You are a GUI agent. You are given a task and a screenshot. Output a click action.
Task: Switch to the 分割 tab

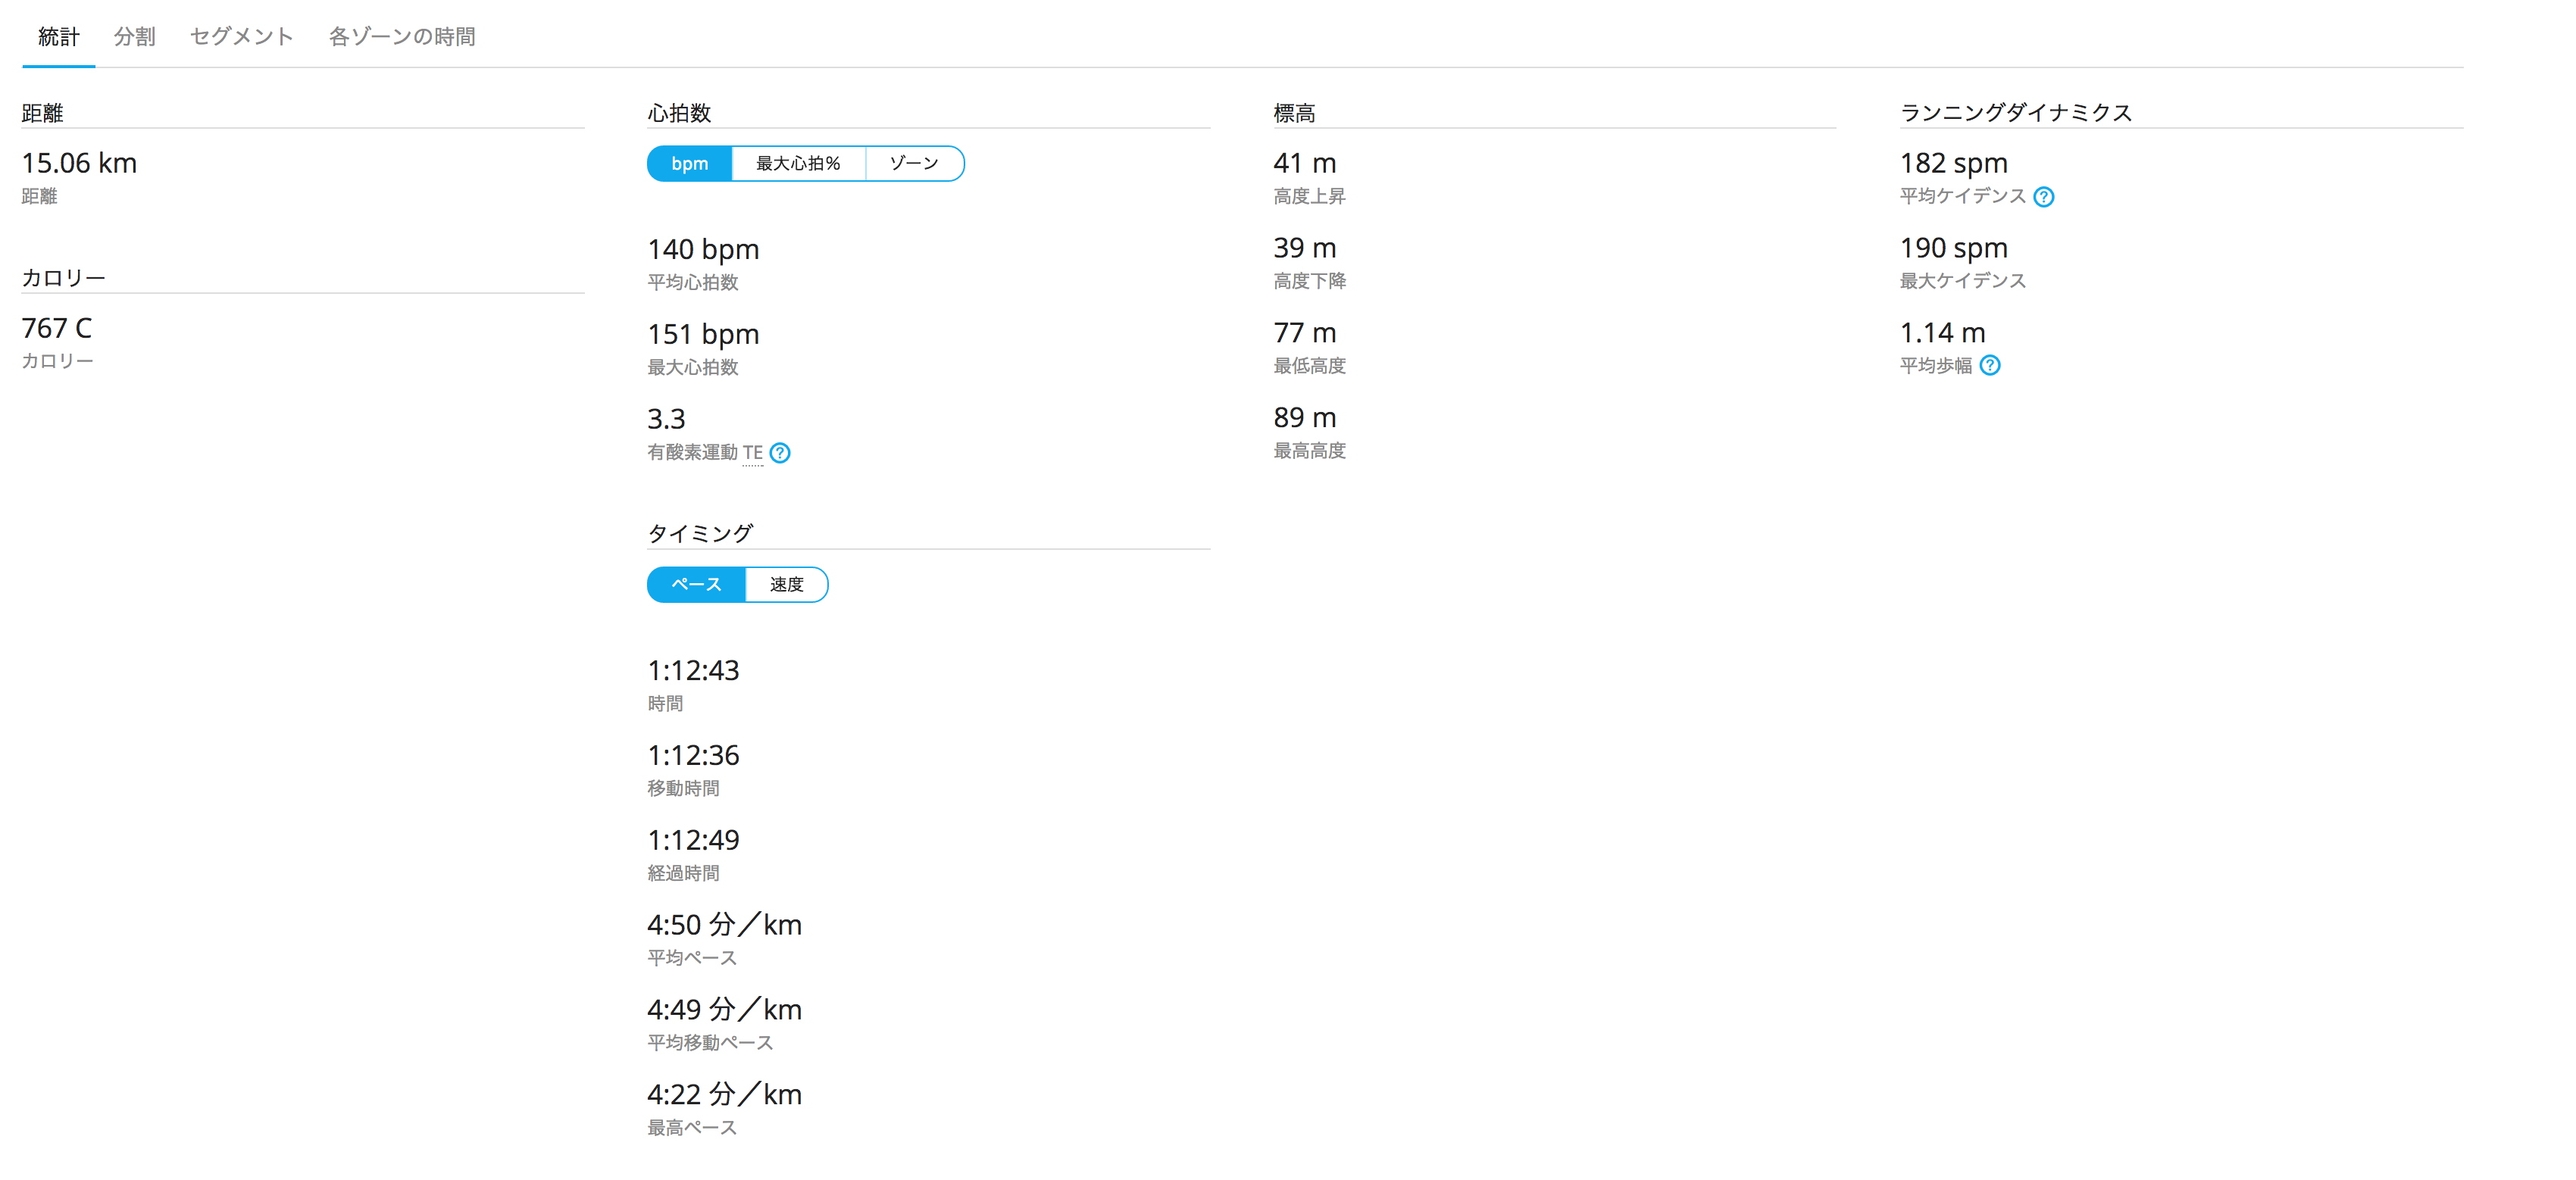tap(134, 37)
